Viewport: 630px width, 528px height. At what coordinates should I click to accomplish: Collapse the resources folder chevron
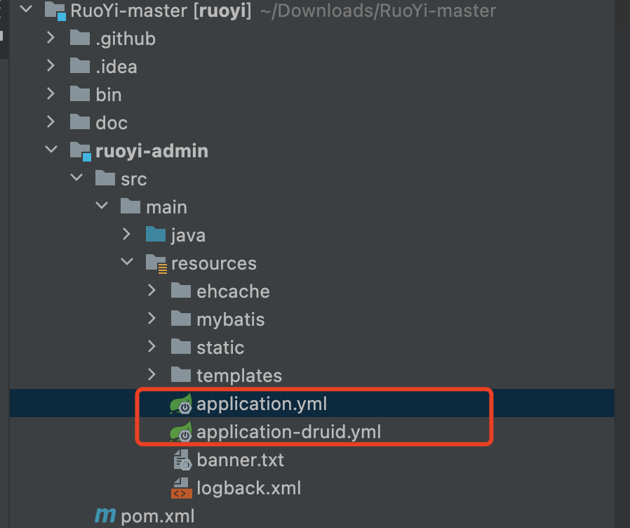pos(127,261)
